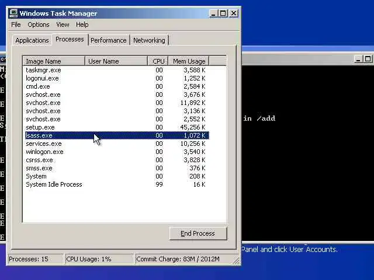Open the View menu
This screenshot has height=280, width=374.
coord(63,24)
